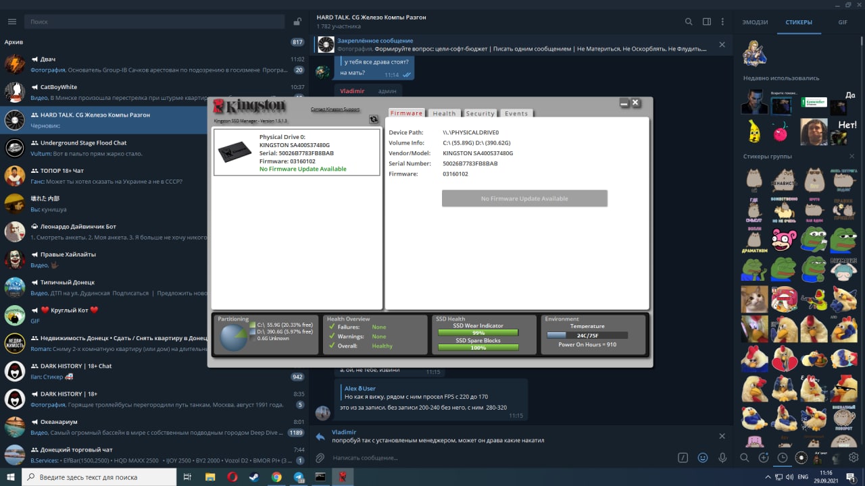Cancel the reply to Vladimir

(722, 436)
